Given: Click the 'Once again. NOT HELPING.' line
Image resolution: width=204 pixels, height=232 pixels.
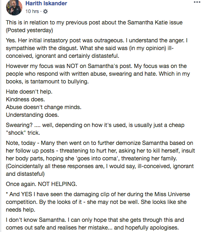Looking at the screenshot, I should point(41,184).
